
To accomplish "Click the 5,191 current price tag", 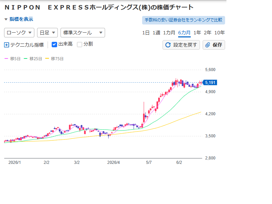I will (210, 83).
